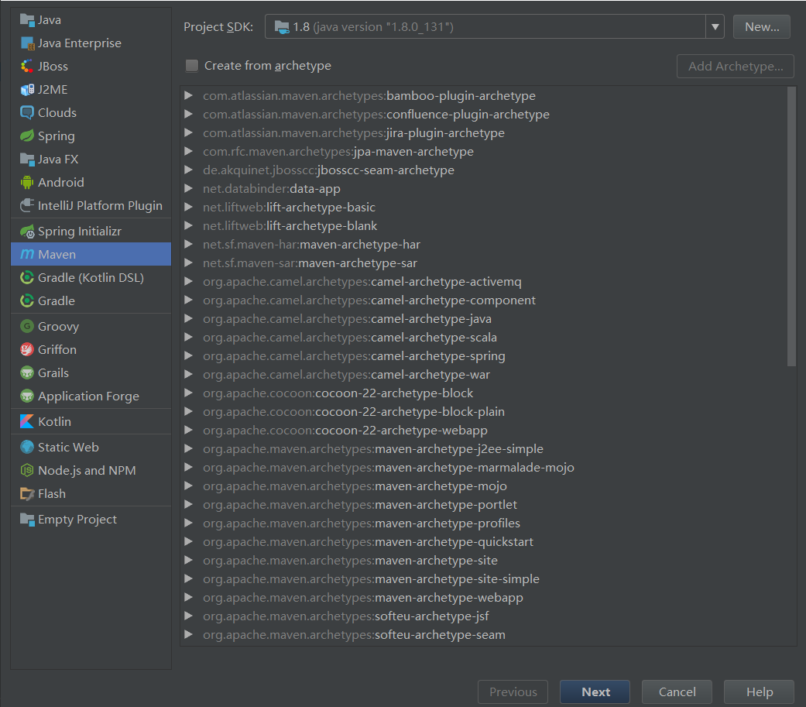
Task: Choose the Java Enterprise icon
Action: [27, 43]
